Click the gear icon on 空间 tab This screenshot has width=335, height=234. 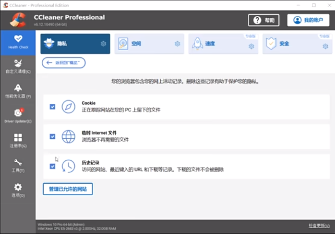tap(177, 44)
